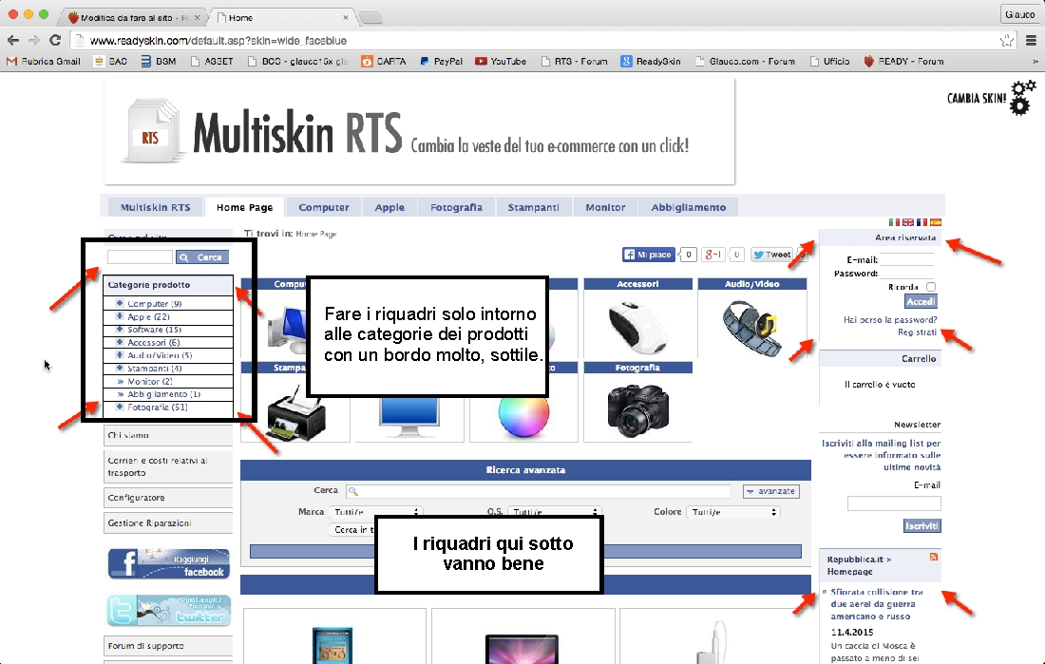Click the Twitter follow banner
Screen dimensions: 1045x664
pos(168,611)
